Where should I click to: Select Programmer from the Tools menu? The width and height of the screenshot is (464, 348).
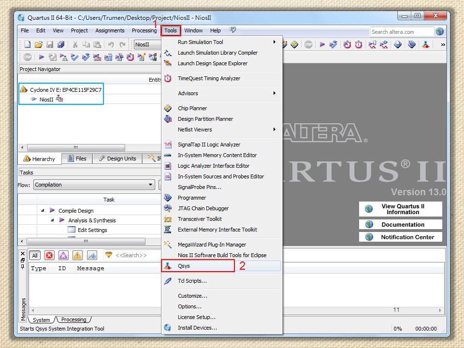pyautogui.click(x=221, y=198)
